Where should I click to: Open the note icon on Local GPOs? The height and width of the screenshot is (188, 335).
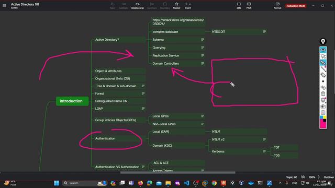(x=203, y=116)
